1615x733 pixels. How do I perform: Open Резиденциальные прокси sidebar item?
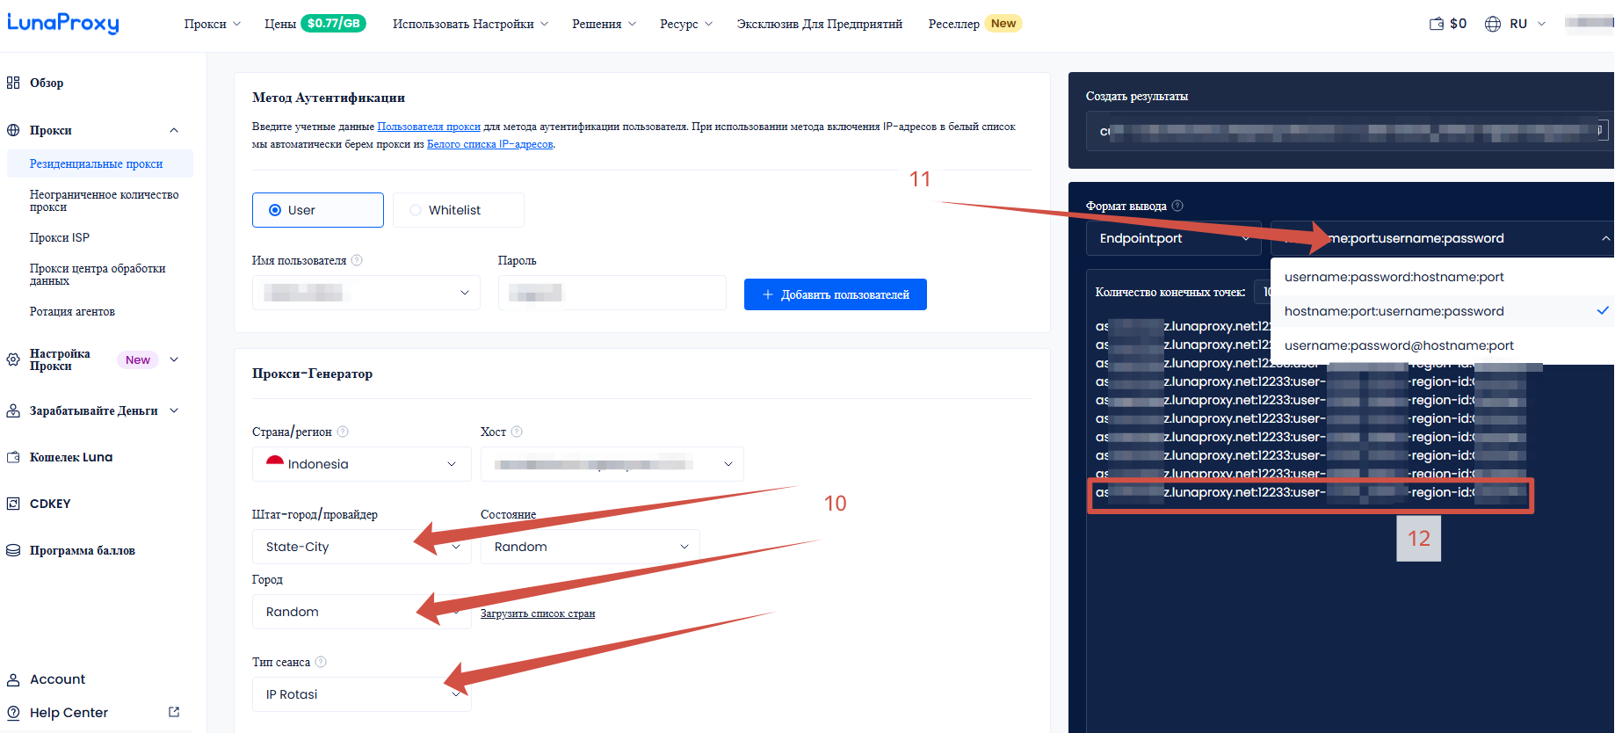[97, 163]
